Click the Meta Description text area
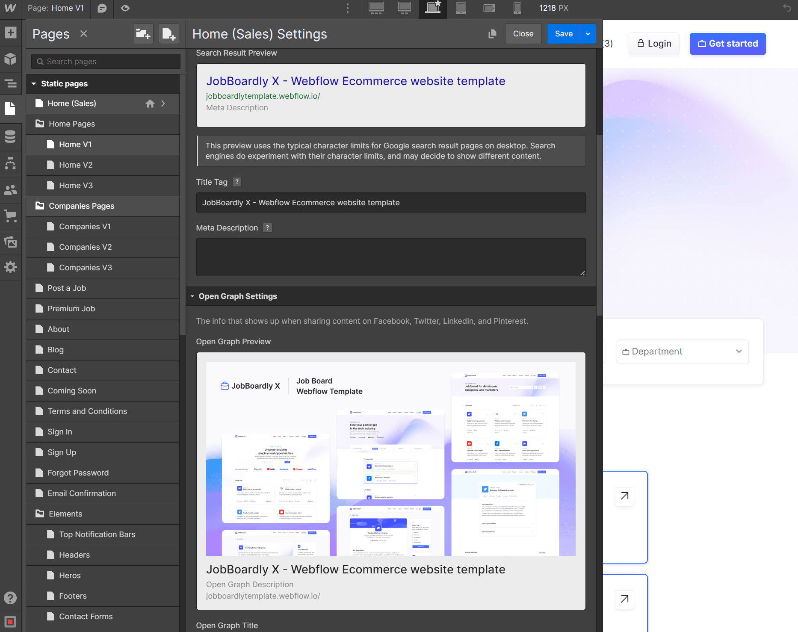798x632 pixels. (x=391, y=257)
